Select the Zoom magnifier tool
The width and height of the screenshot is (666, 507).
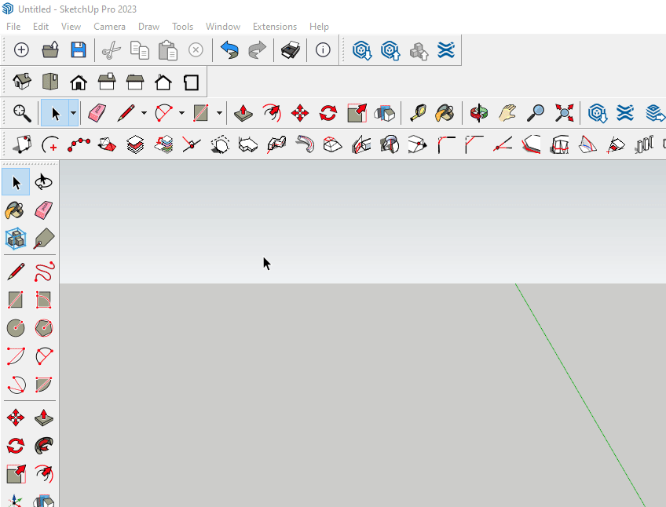point(536,113)
